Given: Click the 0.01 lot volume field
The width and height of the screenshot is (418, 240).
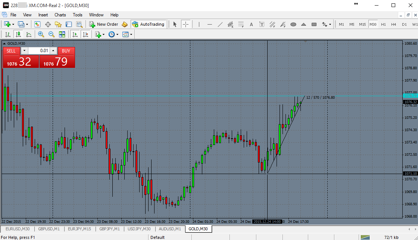Looking at the screenshot, I should click(39, 51).
